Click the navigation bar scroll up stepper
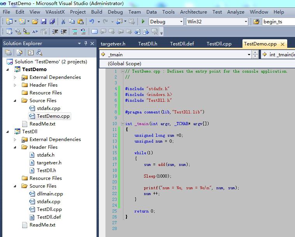295x237 pixels. coord(255,52)
